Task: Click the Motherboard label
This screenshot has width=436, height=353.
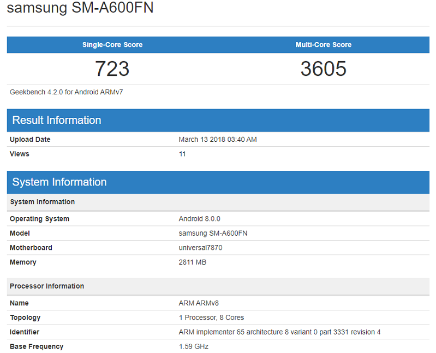Action: pyautogui.click(x=31, y=248)
